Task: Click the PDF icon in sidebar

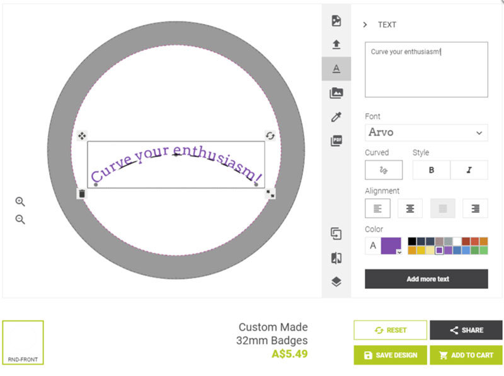Action: pos(336,141)
